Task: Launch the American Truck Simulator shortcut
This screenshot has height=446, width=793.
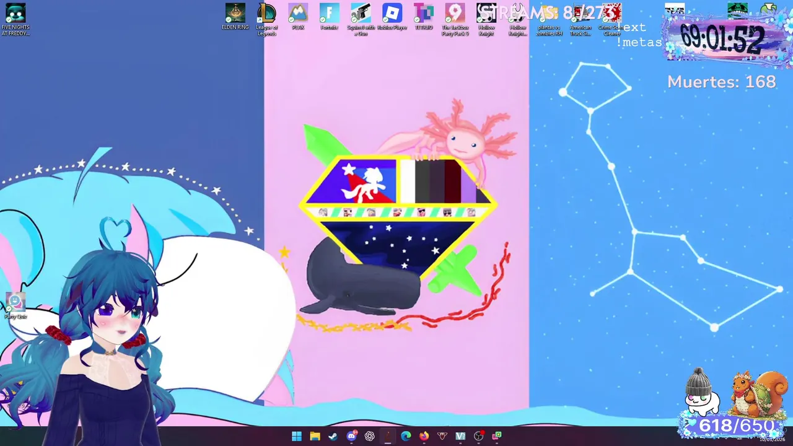Action: (581, 19)
